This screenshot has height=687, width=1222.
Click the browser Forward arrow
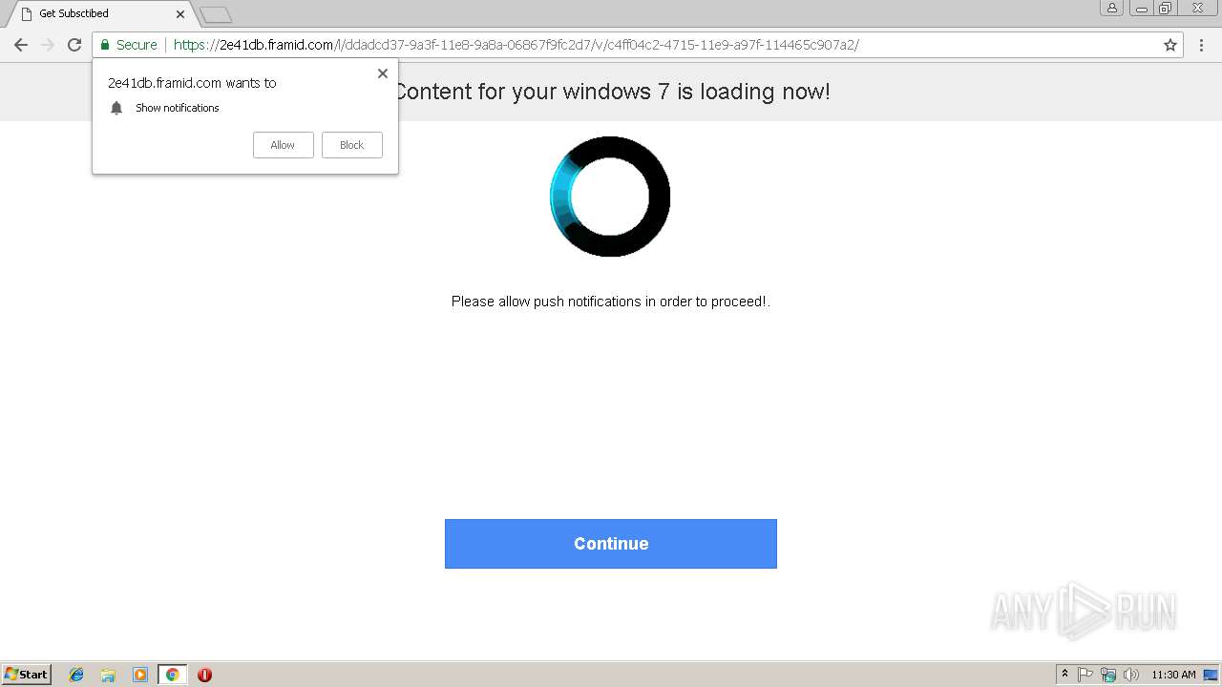pos(47,45)
